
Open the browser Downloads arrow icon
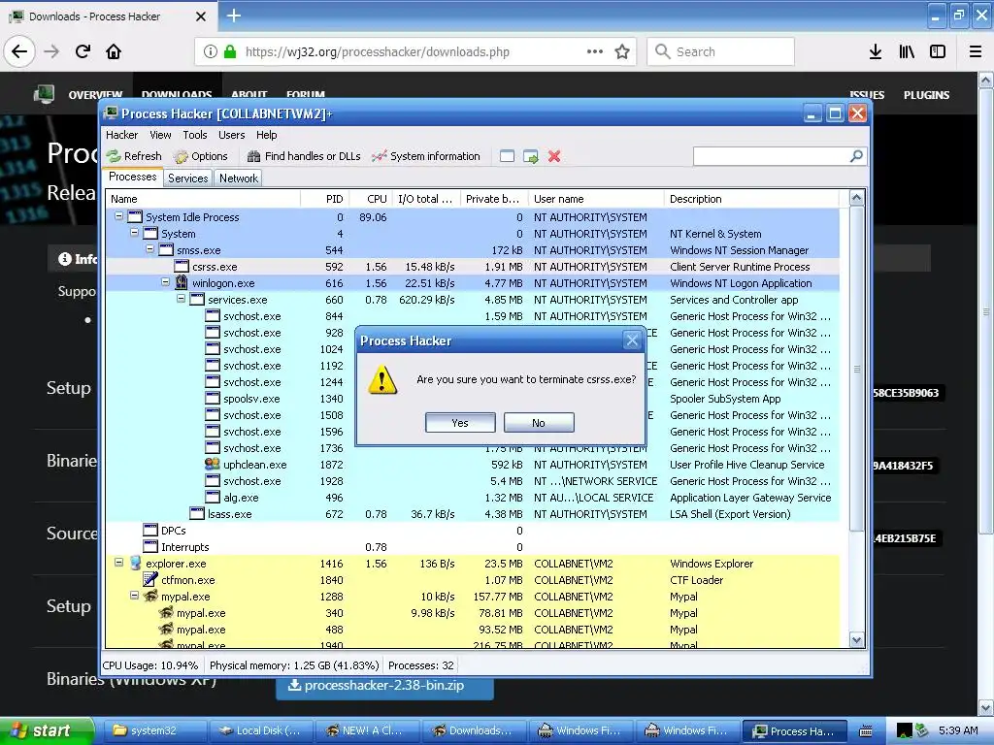pyautogui.click(x=876, y=51)
